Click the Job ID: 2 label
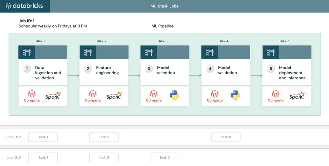Image resolution: width=329 pixels, height=166 pixels. [13, 137]
